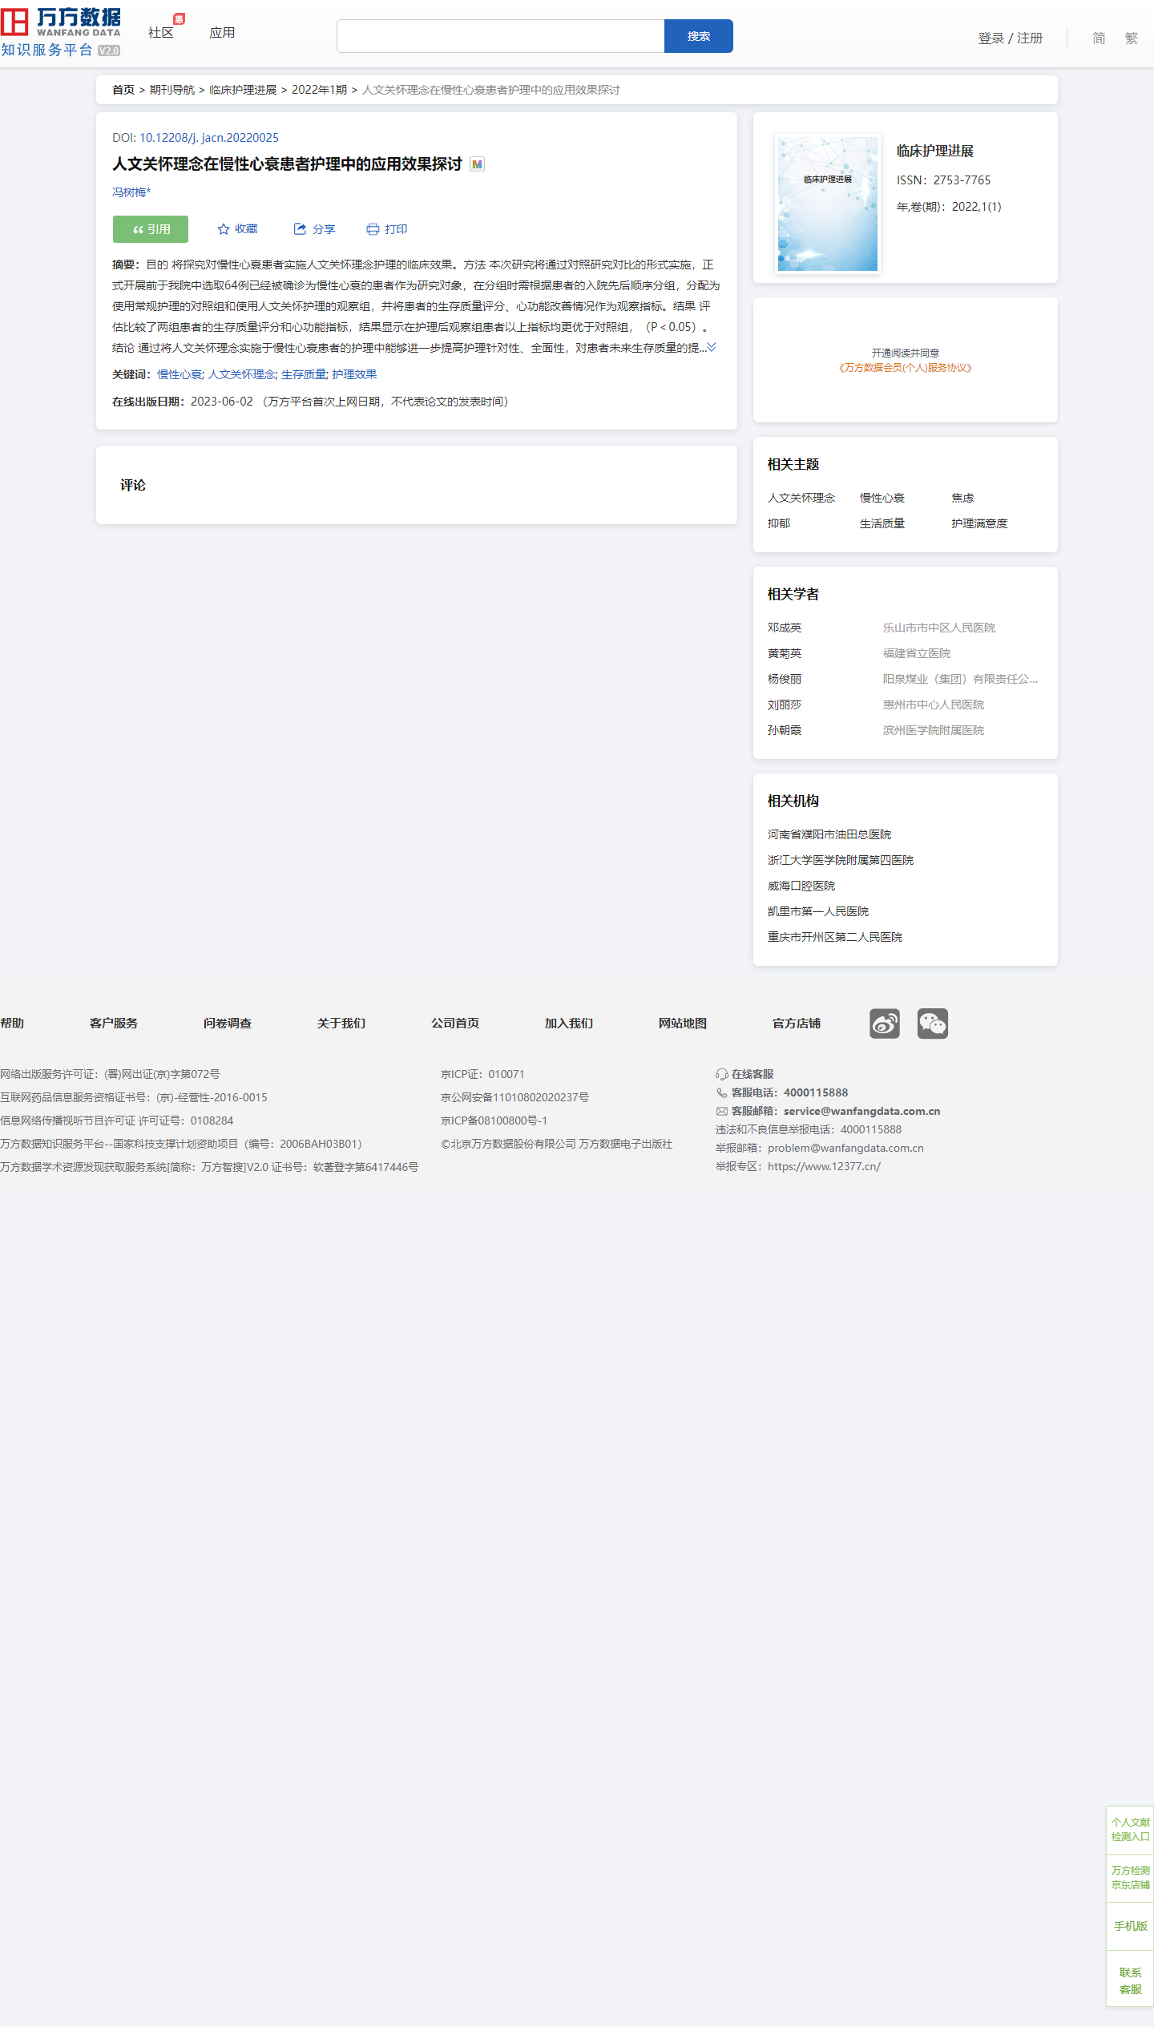Open institution 惠州市中心人民医院

934,705
